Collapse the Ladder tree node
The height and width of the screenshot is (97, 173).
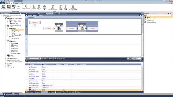(x=6, y=27)
